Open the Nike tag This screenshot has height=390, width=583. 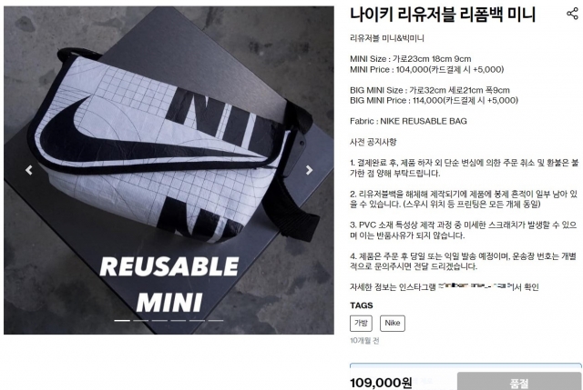pyautogui.click(x=393, y=323)
